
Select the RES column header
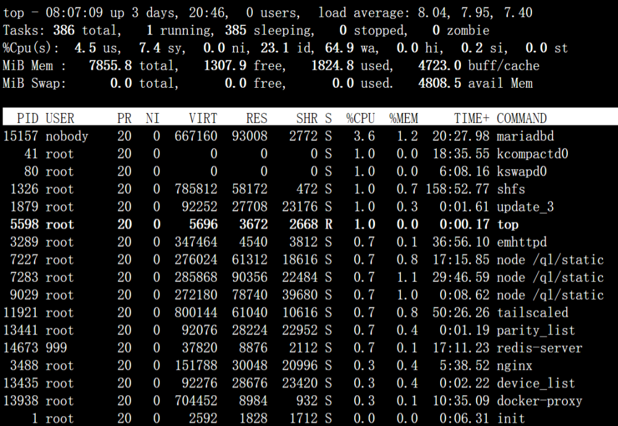pyautogui.click(x=256, y=118)
